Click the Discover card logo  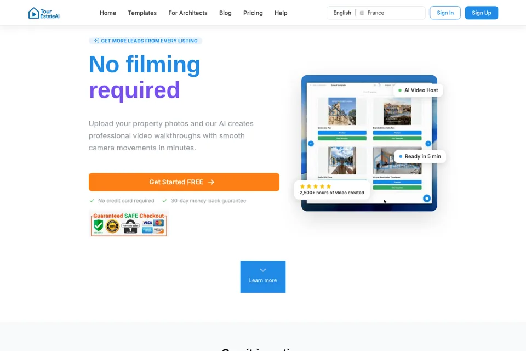[x=158, y=230]
